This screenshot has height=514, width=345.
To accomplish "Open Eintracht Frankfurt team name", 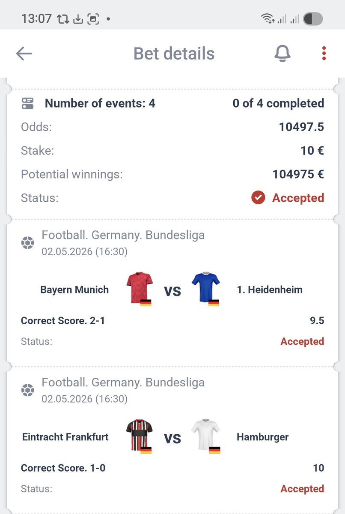I will click(x=65, y=437).
